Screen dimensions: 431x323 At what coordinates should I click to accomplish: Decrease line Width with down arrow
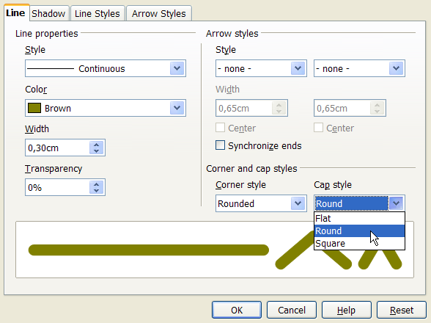pos(96,151)
